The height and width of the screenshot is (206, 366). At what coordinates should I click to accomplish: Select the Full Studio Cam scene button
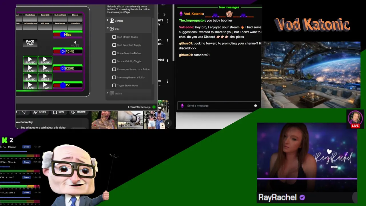pyautogui.click(x=30, y=25)
